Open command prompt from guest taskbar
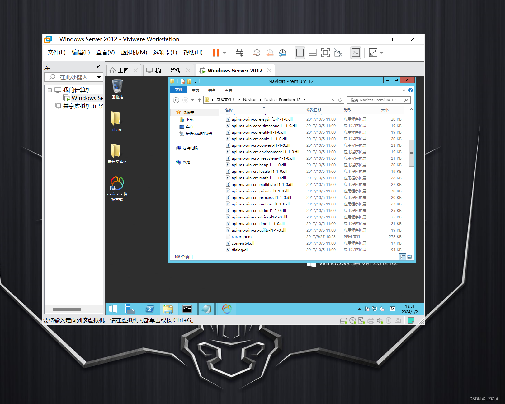 (187, 309)
